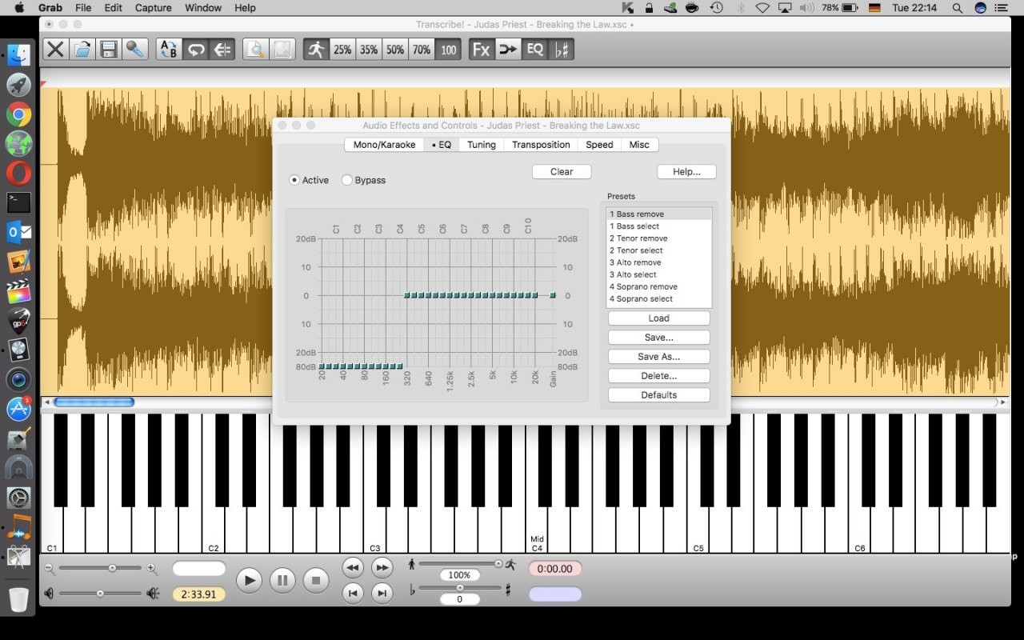The width and height of the screenshot is (1024, 640).
Task: Click the 20 Hz band handle in EQ graph
Action: coord(322,366)
